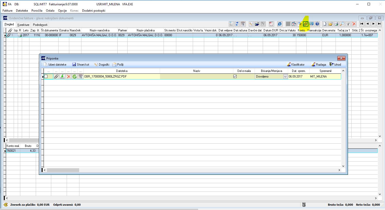
Task: Click the gray hammer icon in attachment row
Action: (x=81, y=77)
